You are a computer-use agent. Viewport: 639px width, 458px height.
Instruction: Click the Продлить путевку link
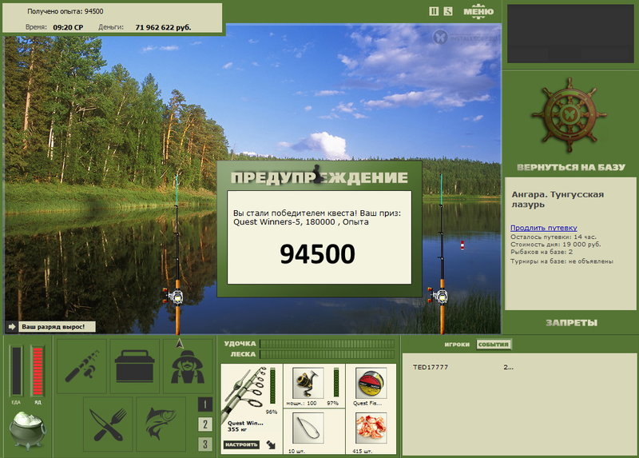544,228
